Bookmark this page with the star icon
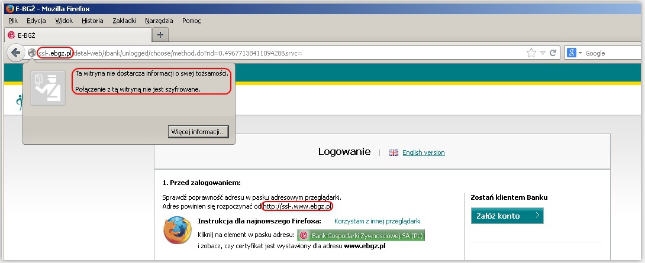645x263 pixels. tap(531, 53)
